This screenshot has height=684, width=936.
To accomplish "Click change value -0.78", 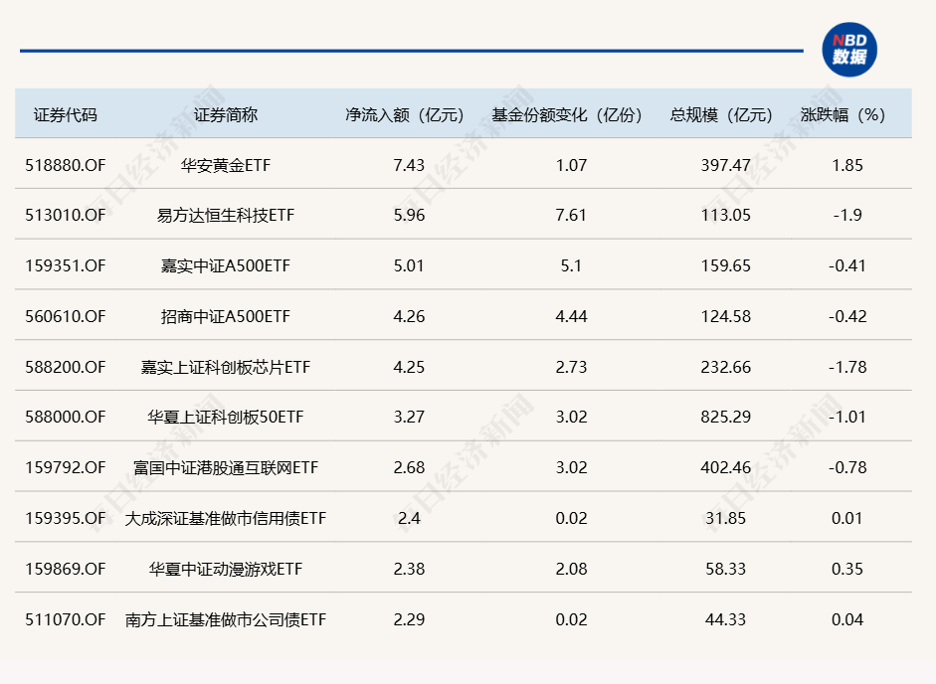I will coord(847,467).
